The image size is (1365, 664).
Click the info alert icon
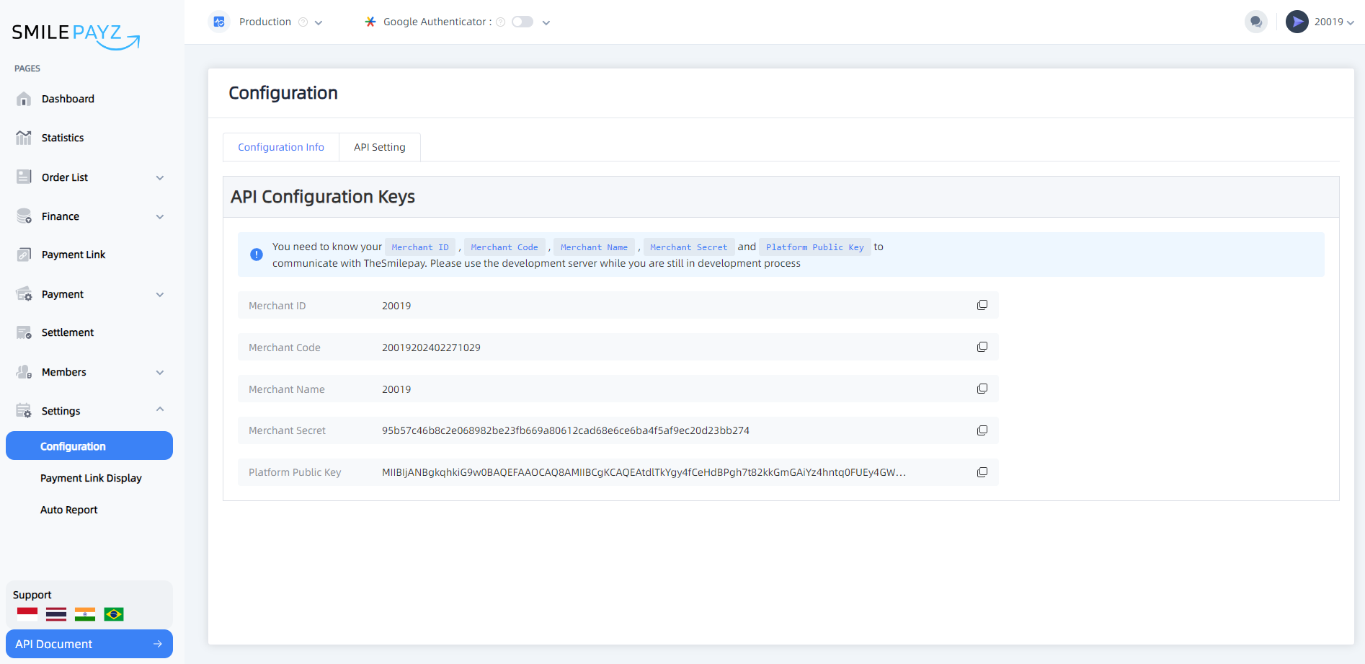pos(257,254)
